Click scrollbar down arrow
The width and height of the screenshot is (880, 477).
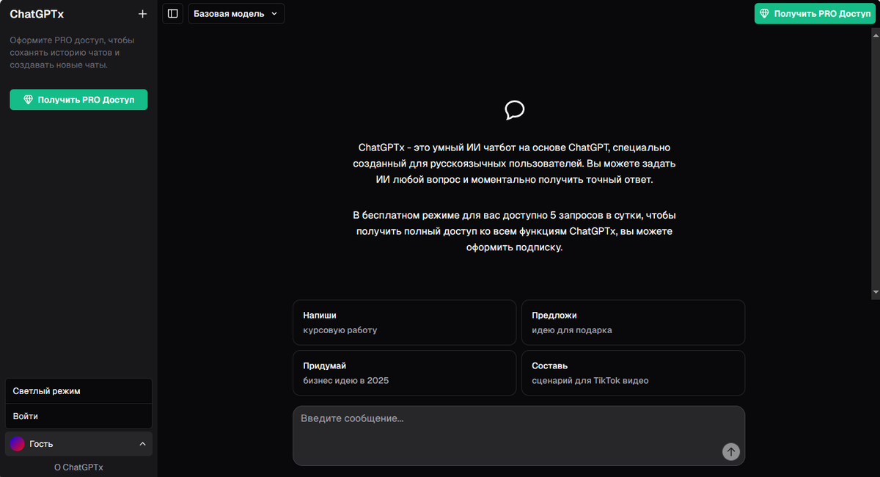coord(875,292)
